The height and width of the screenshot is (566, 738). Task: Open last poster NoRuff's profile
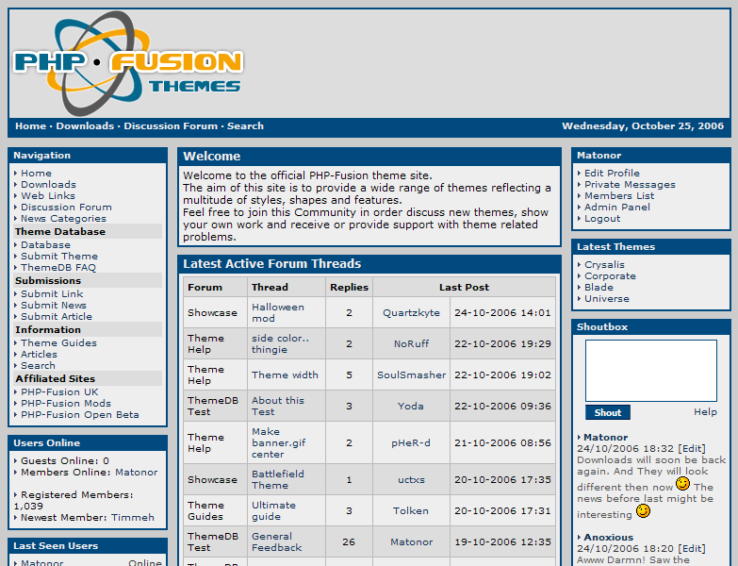tap(411, 343)
